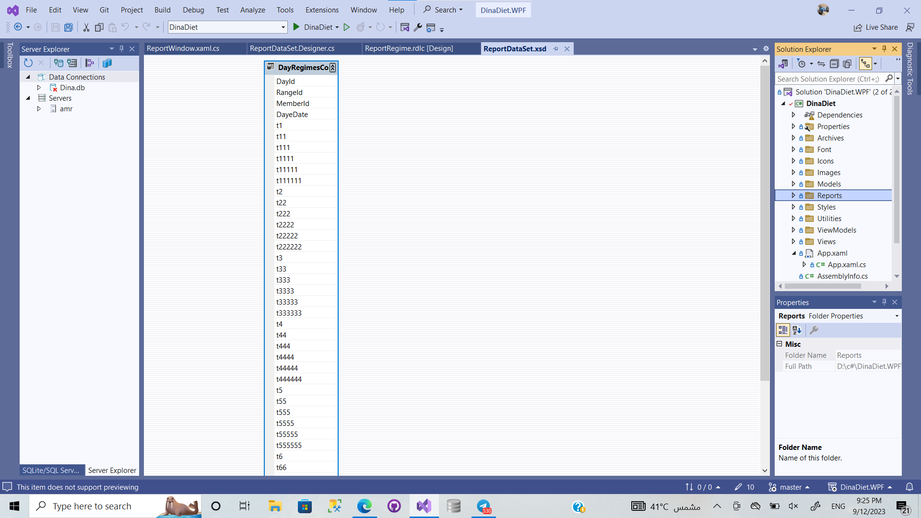This screenshot has width=921, height=518.
Task: Click Show All Files icon in Solution Explorer
Action: click(847, 64)
